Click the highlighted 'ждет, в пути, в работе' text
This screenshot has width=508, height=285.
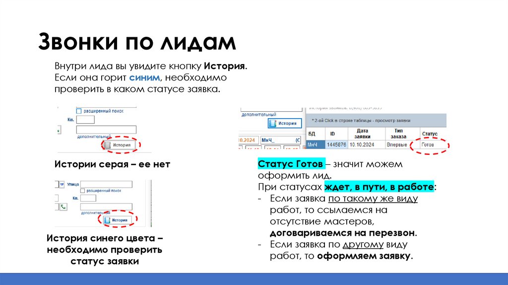(379, 187)
